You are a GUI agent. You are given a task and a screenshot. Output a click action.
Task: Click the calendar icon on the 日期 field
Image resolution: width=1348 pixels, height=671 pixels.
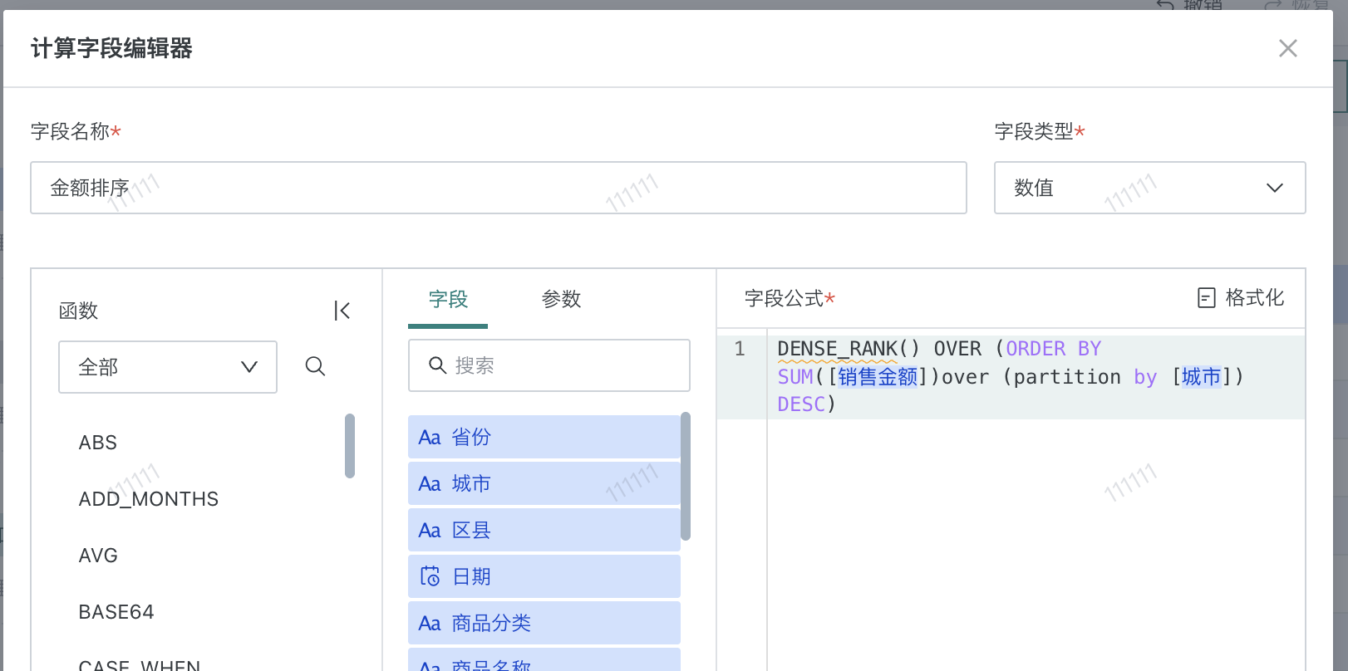pyautogui.click(x=430, y=576)
